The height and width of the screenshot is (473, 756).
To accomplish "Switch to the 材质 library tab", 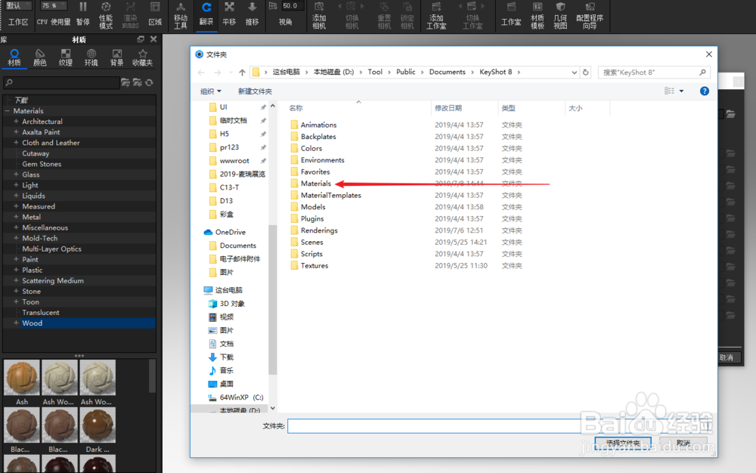I will pyautogui.click(x=14, y=57).
